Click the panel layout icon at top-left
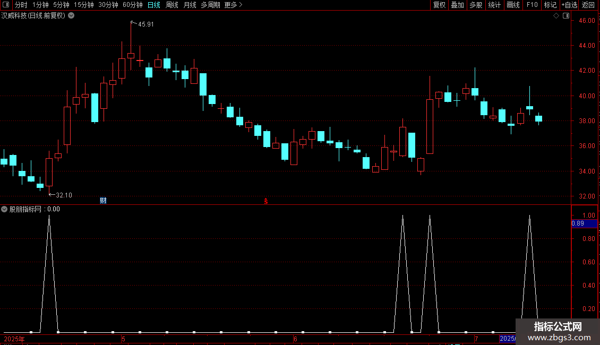This screenshot has height=345, width=600. [x=6, y=5]
